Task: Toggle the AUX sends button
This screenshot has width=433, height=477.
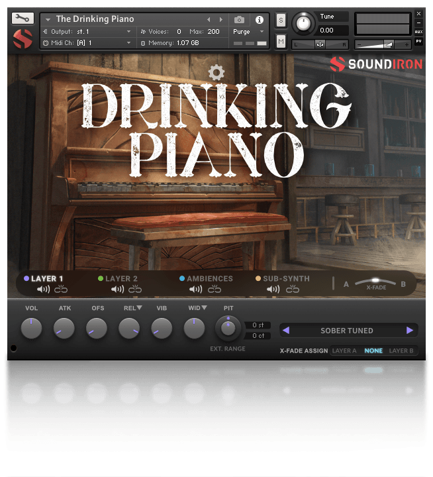Action: 418,32
